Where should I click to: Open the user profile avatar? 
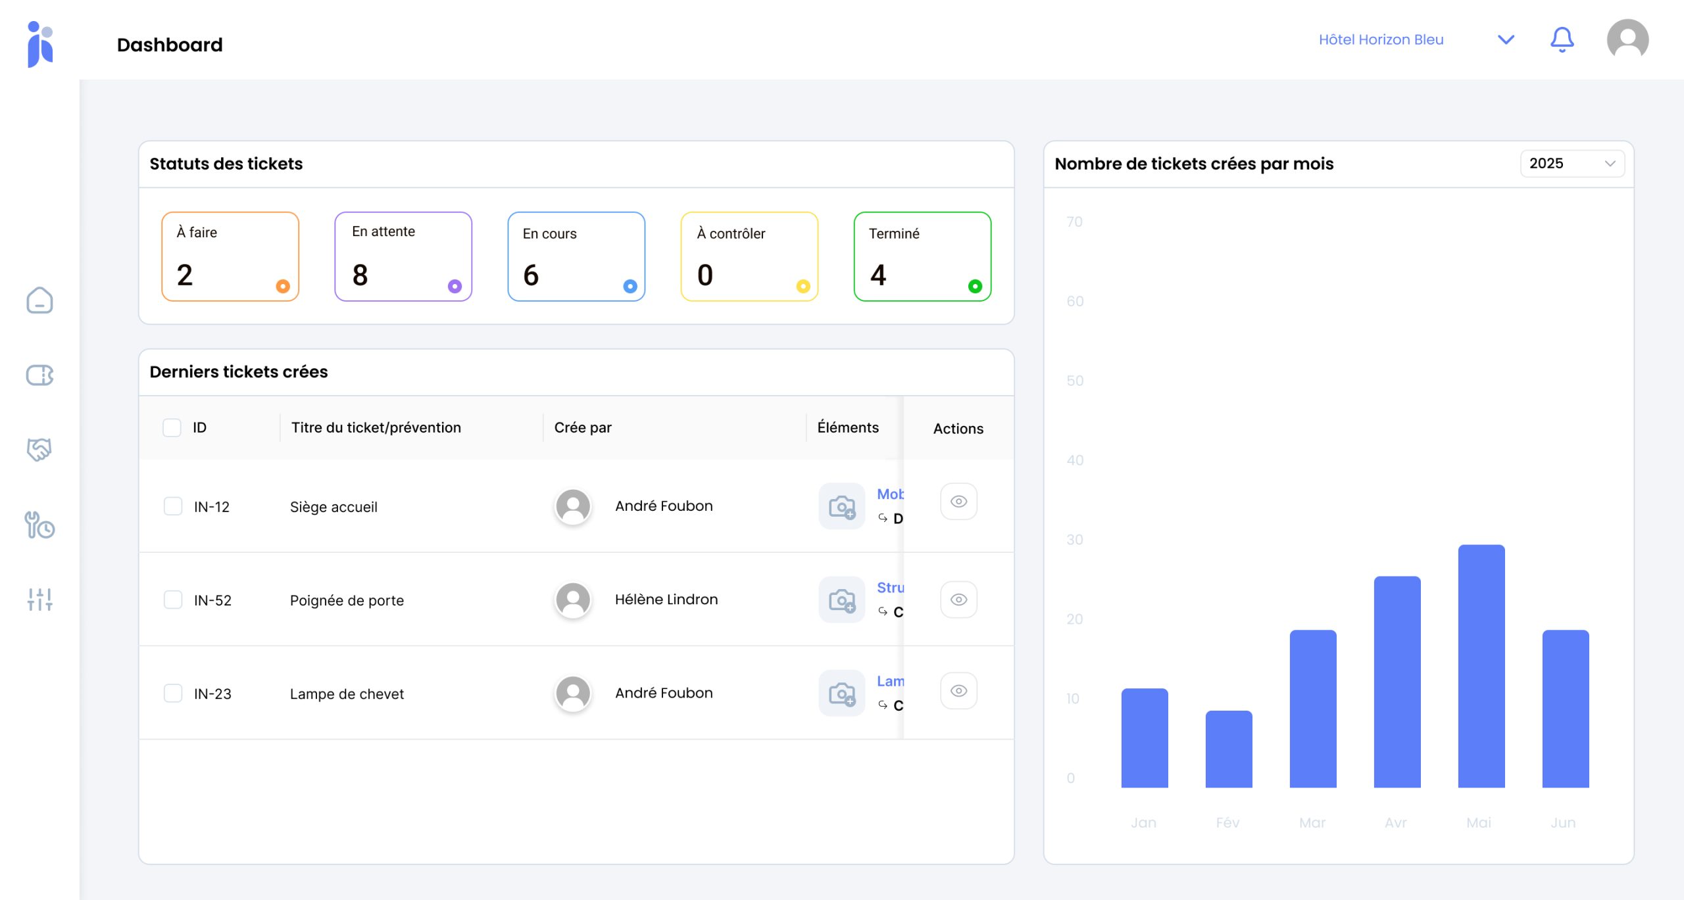click(x=1627, y=39)
